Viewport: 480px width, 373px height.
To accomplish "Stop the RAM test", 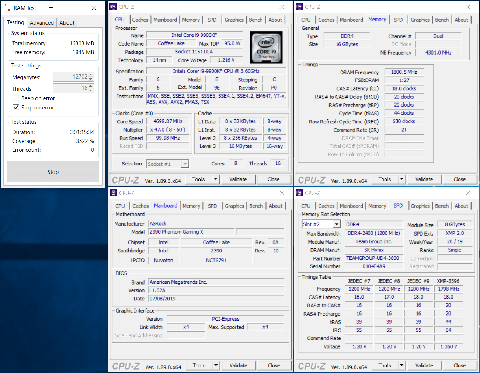I will tap(53, 172).
